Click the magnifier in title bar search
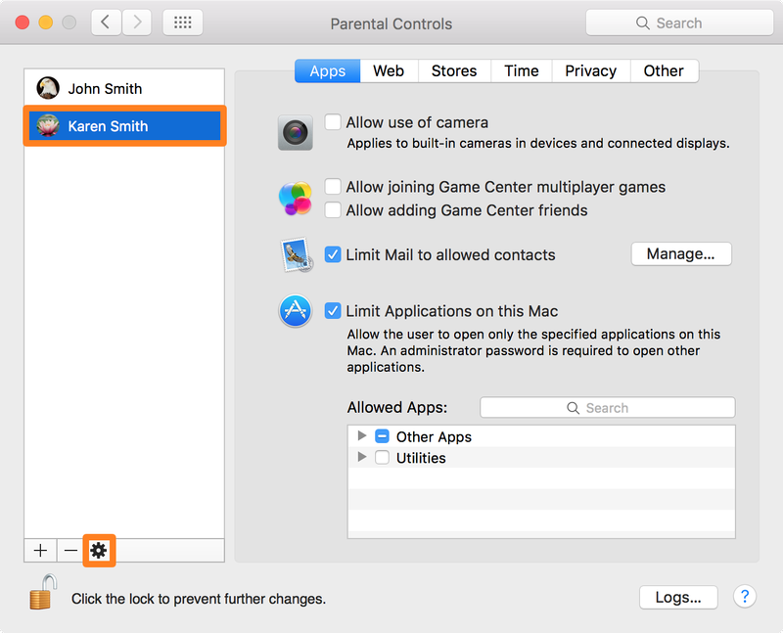 pos(643,23)
